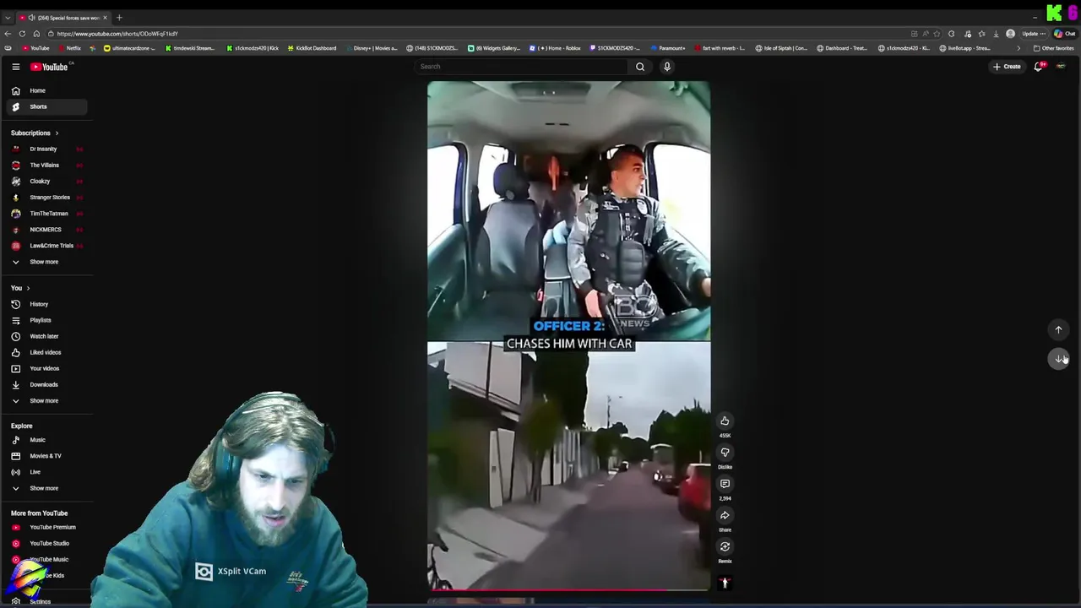Pause the Short by clicking the video
Viewport: 1081px width, 608px height.
click(568, 336)
